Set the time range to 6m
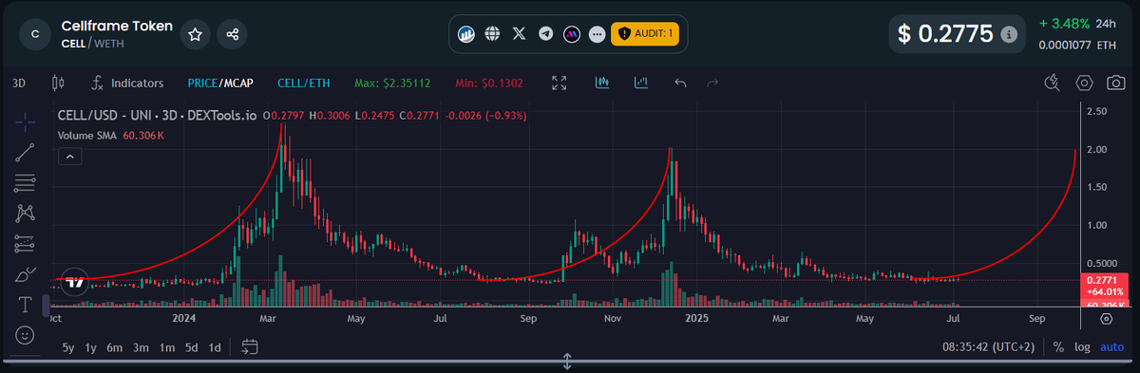The width and height of the screenshot is (1140, 373). point(115,347)
